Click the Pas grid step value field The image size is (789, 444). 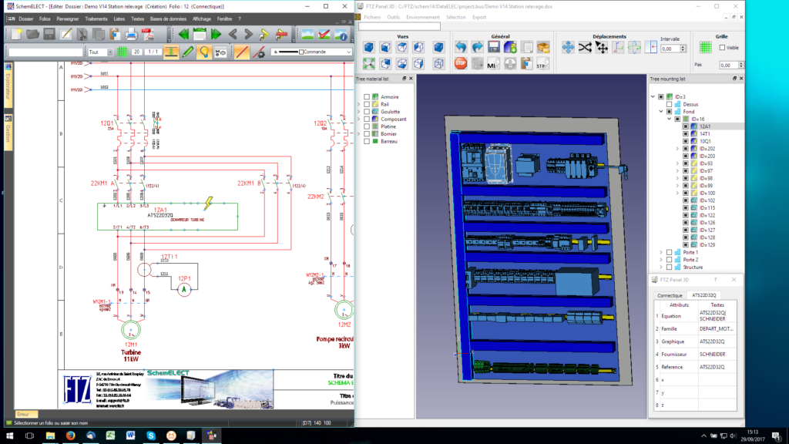click(728, 66)
